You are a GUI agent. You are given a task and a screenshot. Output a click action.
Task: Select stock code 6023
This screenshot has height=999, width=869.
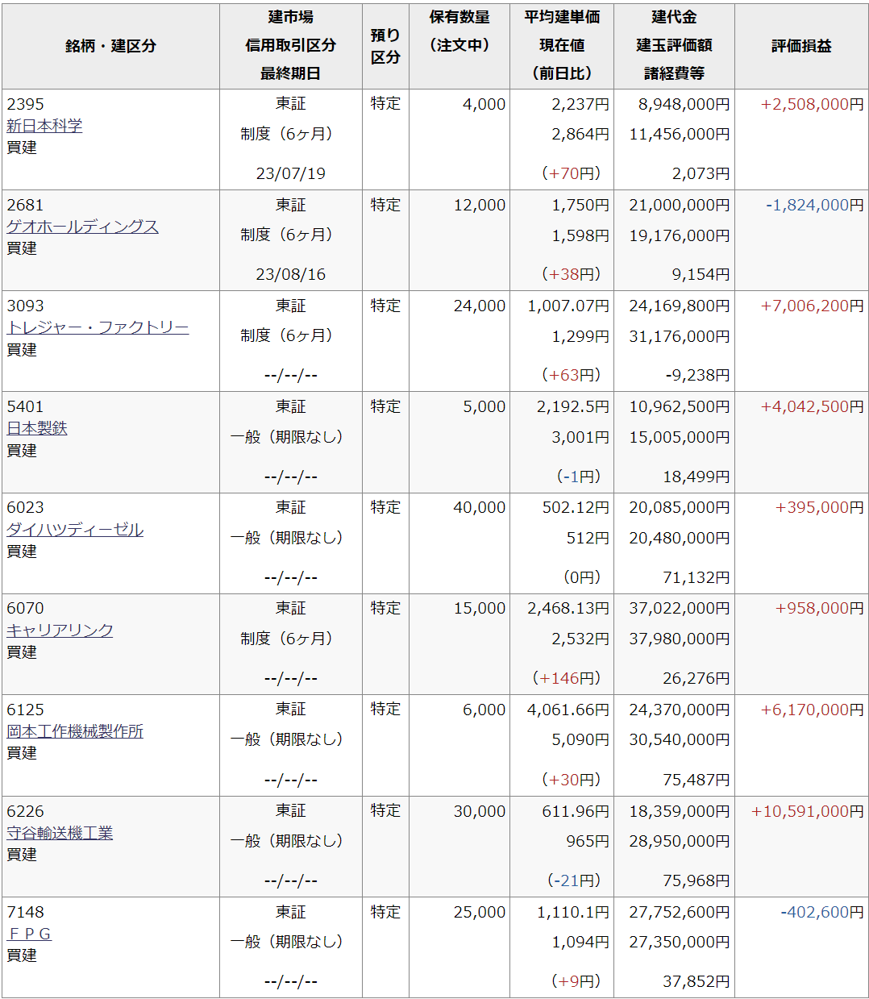pos(25,507)
